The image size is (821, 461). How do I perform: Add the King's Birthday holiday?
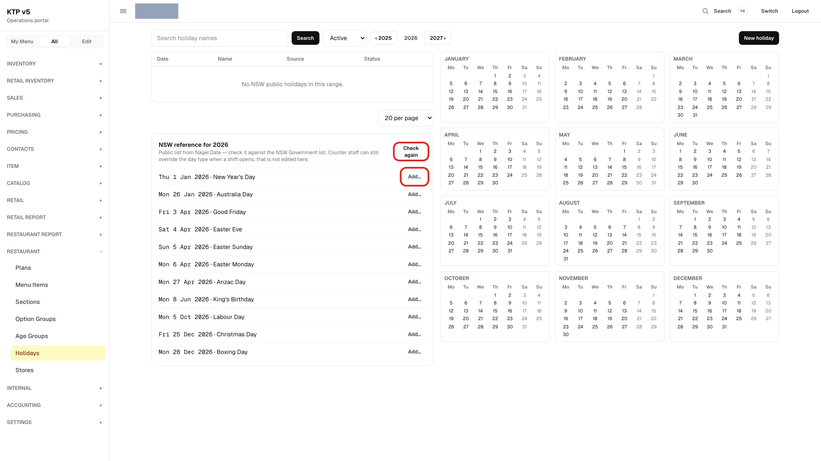tap(414, 299)
